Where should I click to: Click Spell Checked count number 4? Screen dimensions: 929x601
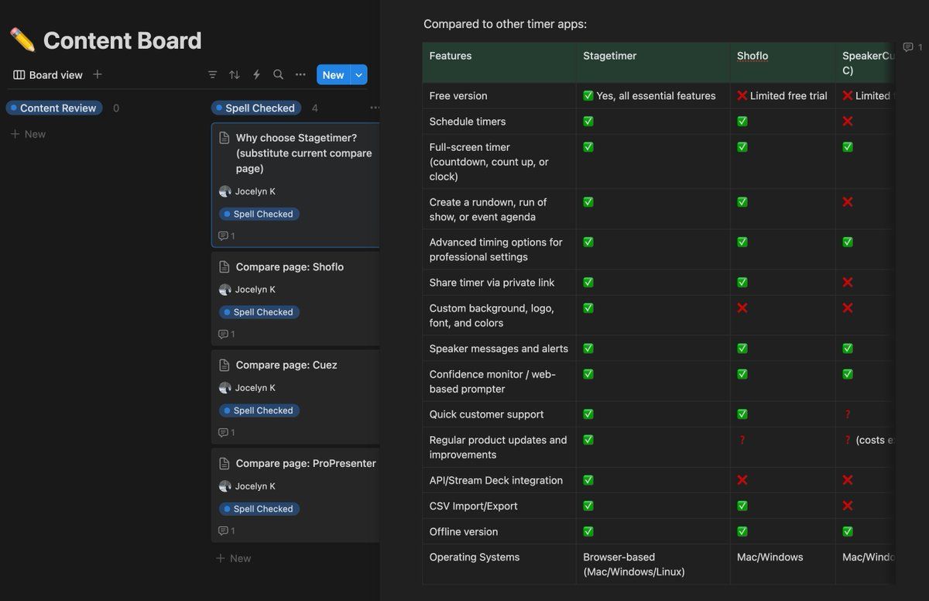click(315, 108)
